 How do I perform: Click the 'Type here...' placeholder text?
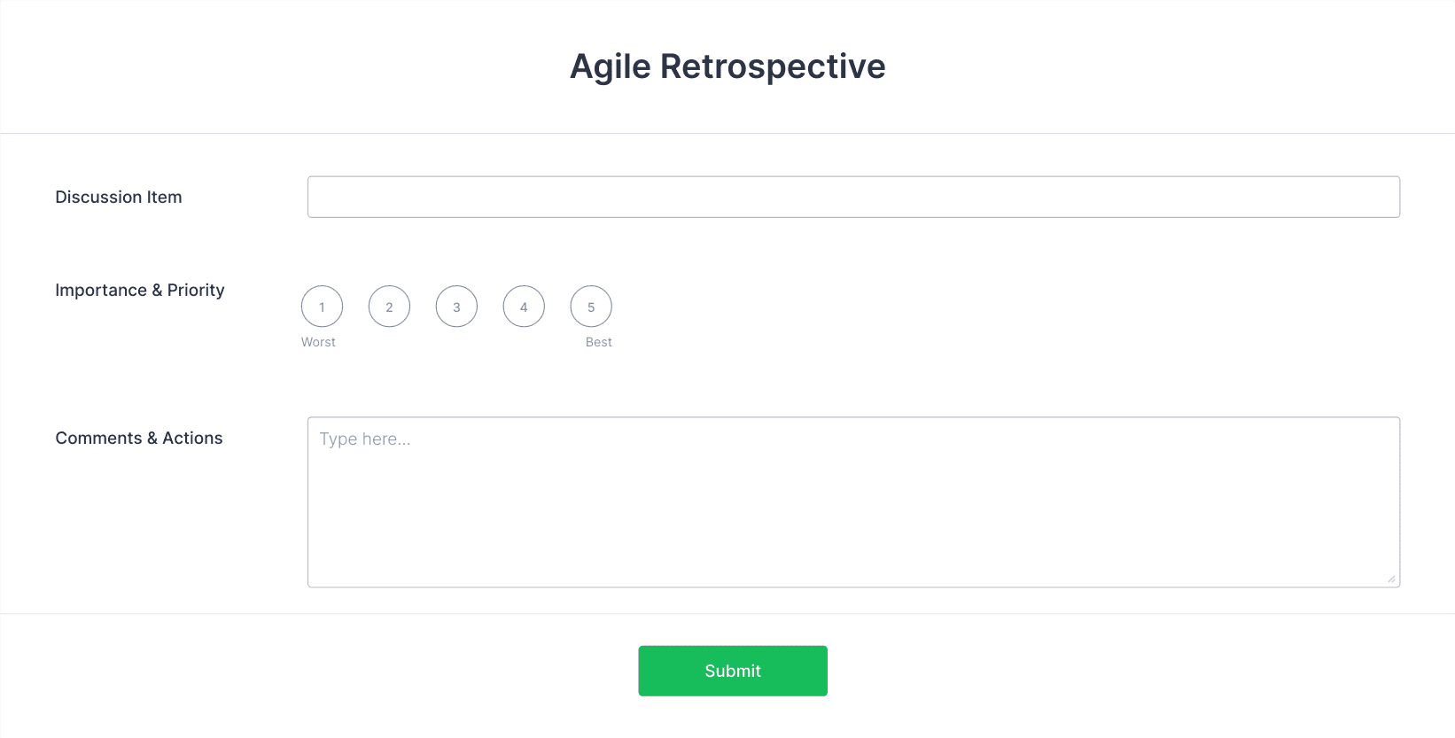point(365,439)
